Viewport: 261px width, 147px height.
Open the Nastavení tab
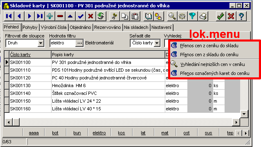point(161,27)
